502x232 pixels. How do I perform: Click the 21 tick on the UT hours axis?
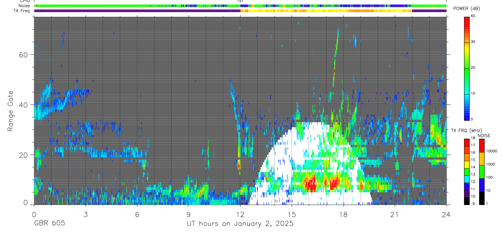395,214
